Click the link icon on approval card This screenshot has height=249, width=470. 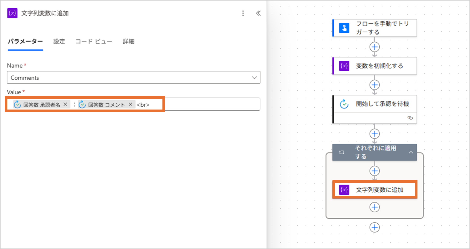[410, 118]
